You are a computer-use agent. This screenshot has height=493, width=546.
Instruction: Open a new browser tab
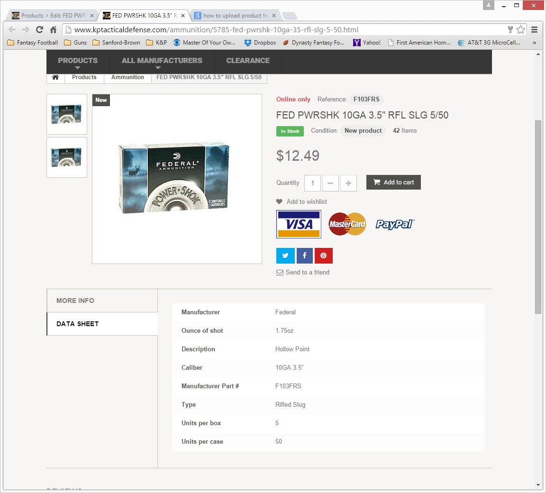coord(290,16)
